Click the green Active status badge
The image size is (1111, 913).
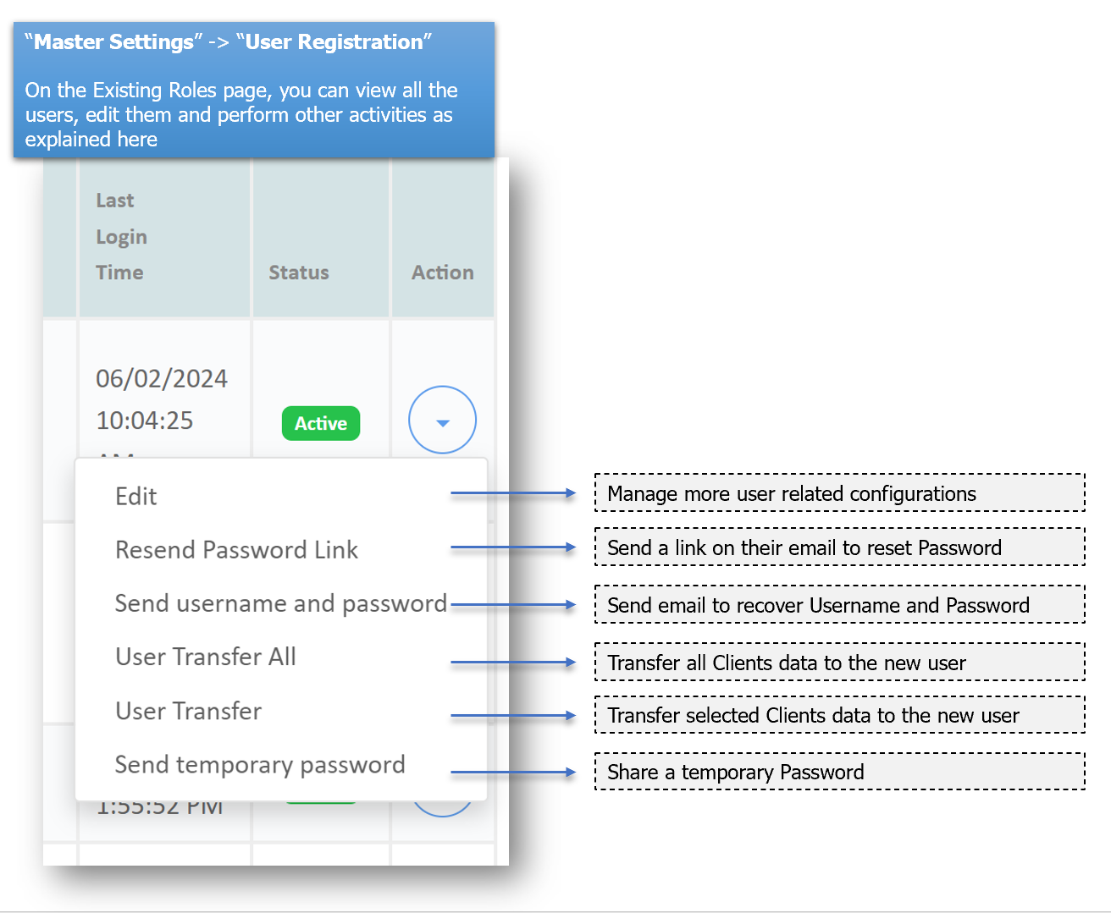pyautogui.click(x=321, y=423)
